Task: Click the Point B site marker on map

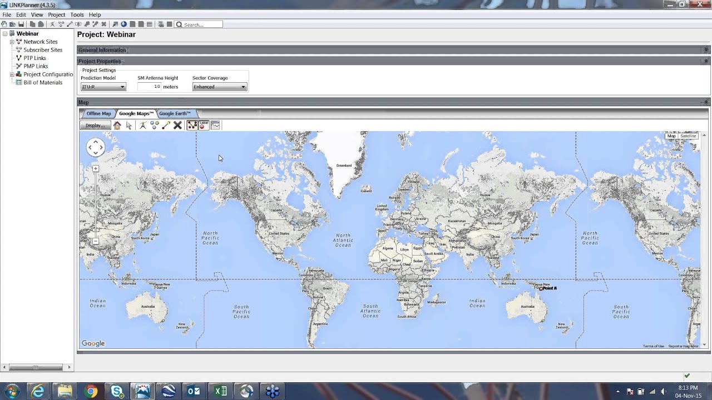Action: pos(541,289)
